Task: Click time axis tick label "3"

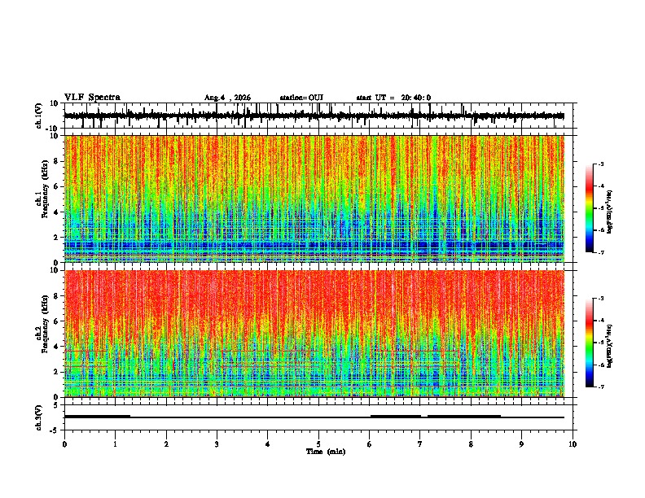Action: pos(217,444)
